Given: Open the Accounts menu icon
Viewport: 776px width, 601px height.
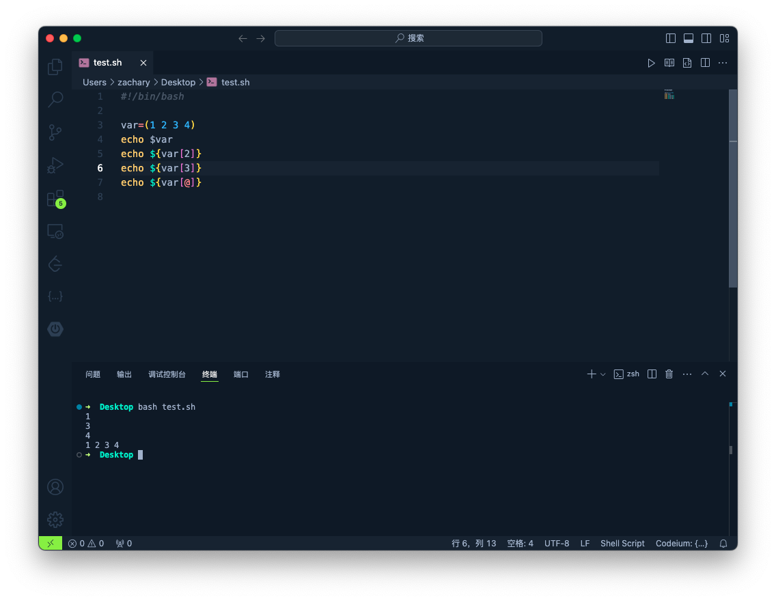Looking at the screenshot, I should [x=55, y=487].
